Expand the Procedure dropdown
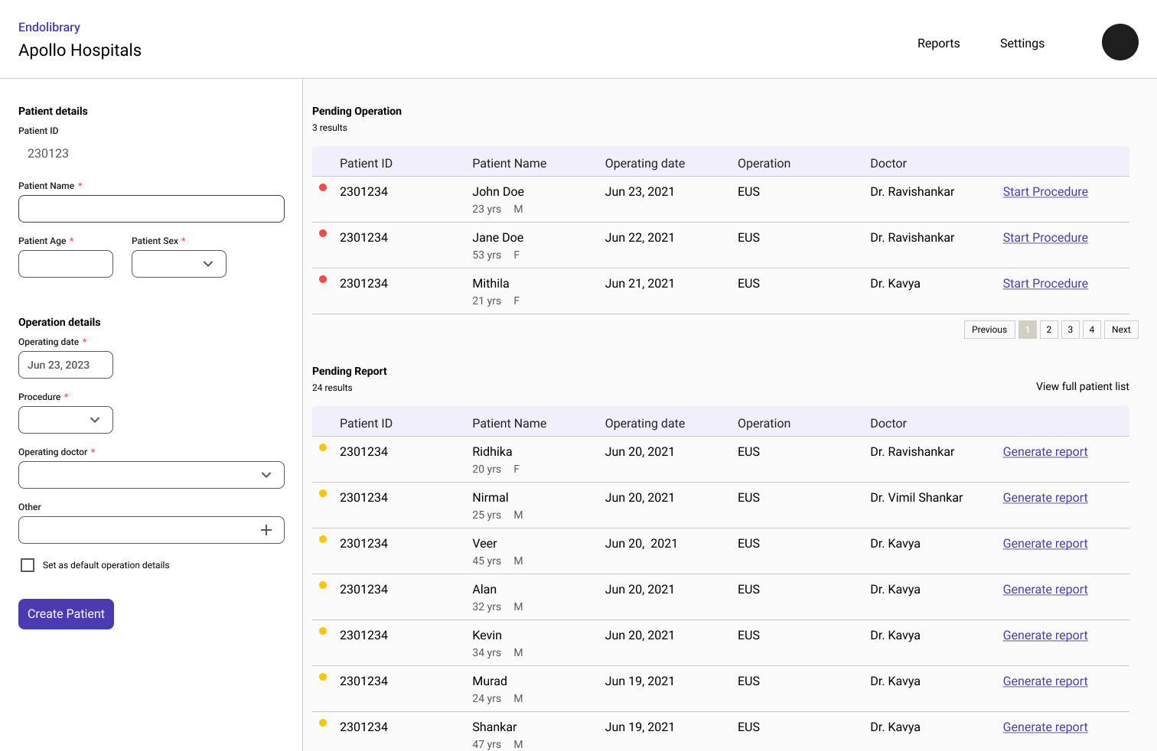The image size is (1157, 751). click(66, 420)
